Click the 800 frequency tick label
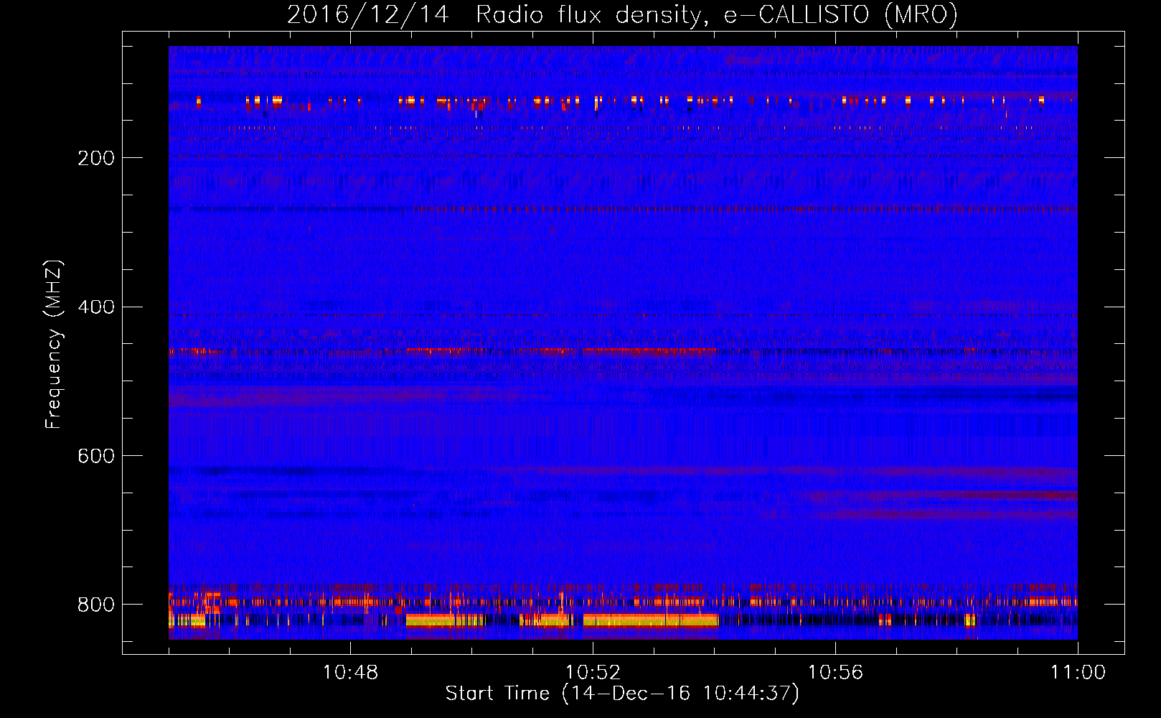 click(x=96, y=605)
